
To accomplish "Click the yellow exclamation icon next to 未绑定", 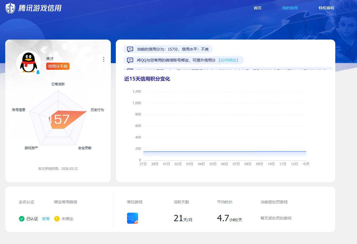I will pos(56,218).
